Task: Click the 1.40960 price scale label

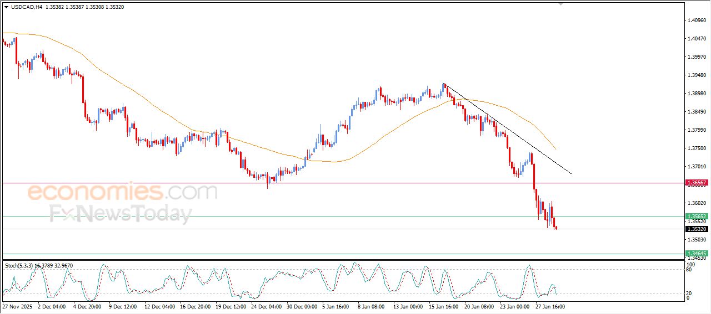Action: pos(697,20)
